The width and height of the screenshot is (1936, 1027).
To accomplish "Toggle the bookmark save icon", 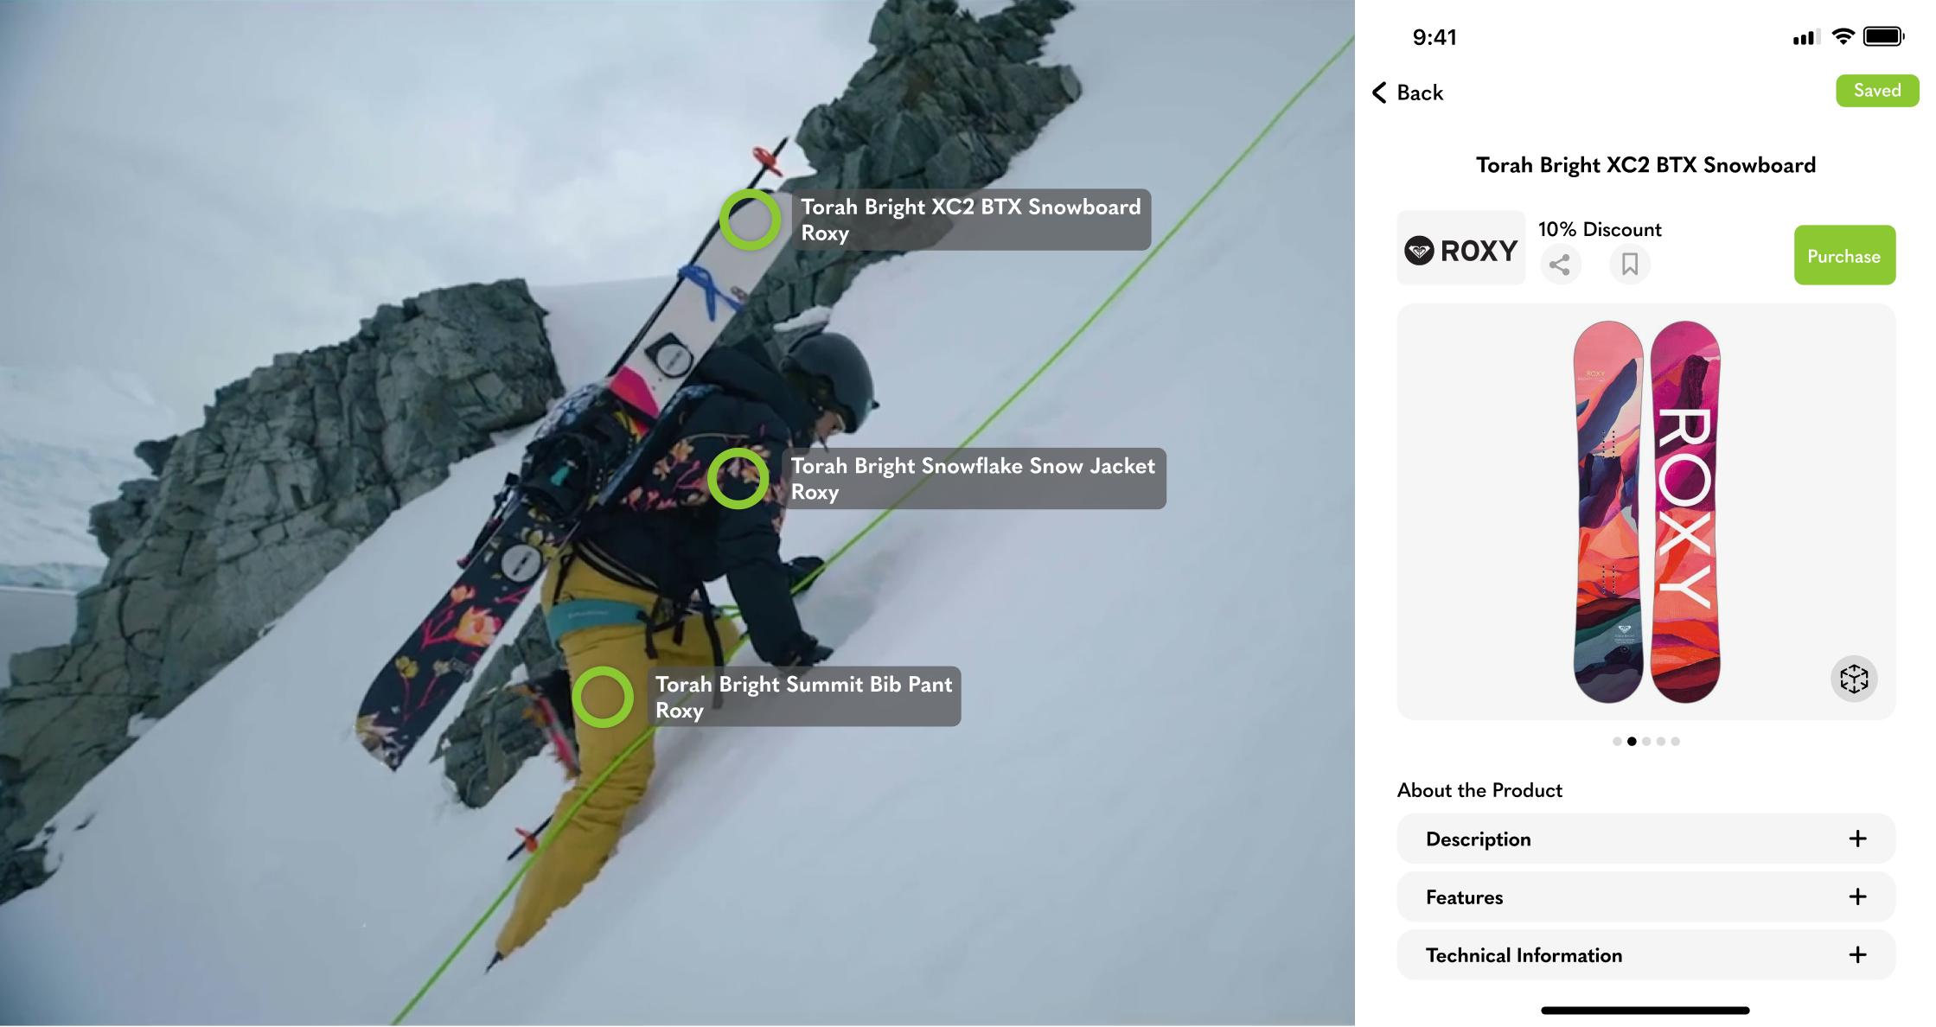I will pyautogui.click(x=1629, y=265).
